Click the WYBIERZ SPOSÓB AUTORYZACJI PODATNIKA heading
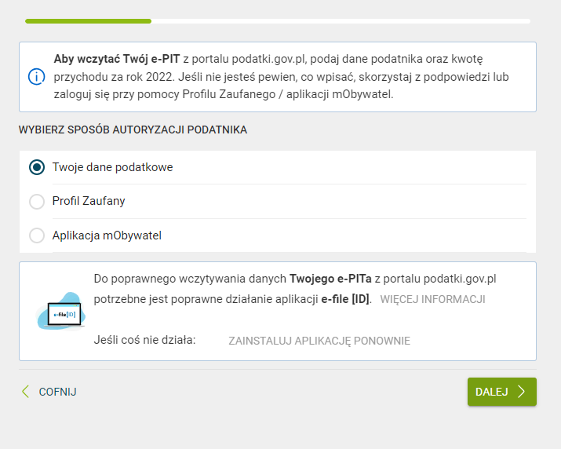The height and width of the screenshot is (449, 561). [x=133, y=130]
